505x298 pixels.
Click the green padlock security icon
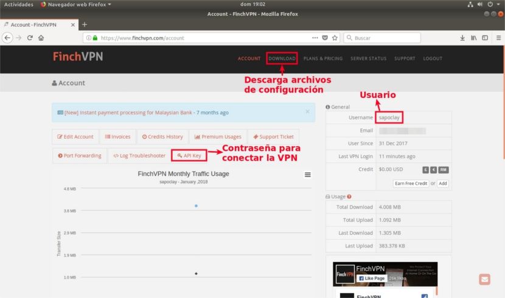[95, 38]
